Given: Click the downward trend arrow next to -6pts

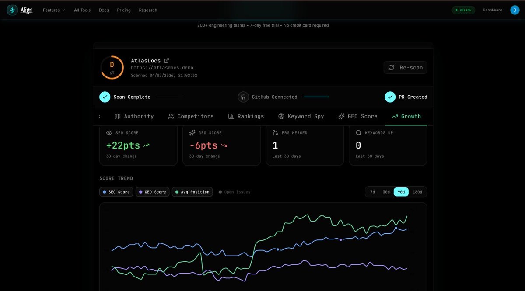Looking at the screenshot, I should coord(224,145).
